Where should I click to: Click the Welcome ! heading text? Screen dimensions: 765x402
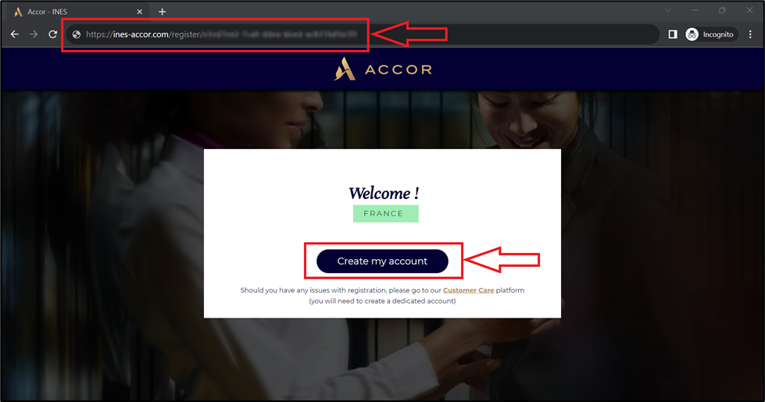tap(384, 193)
